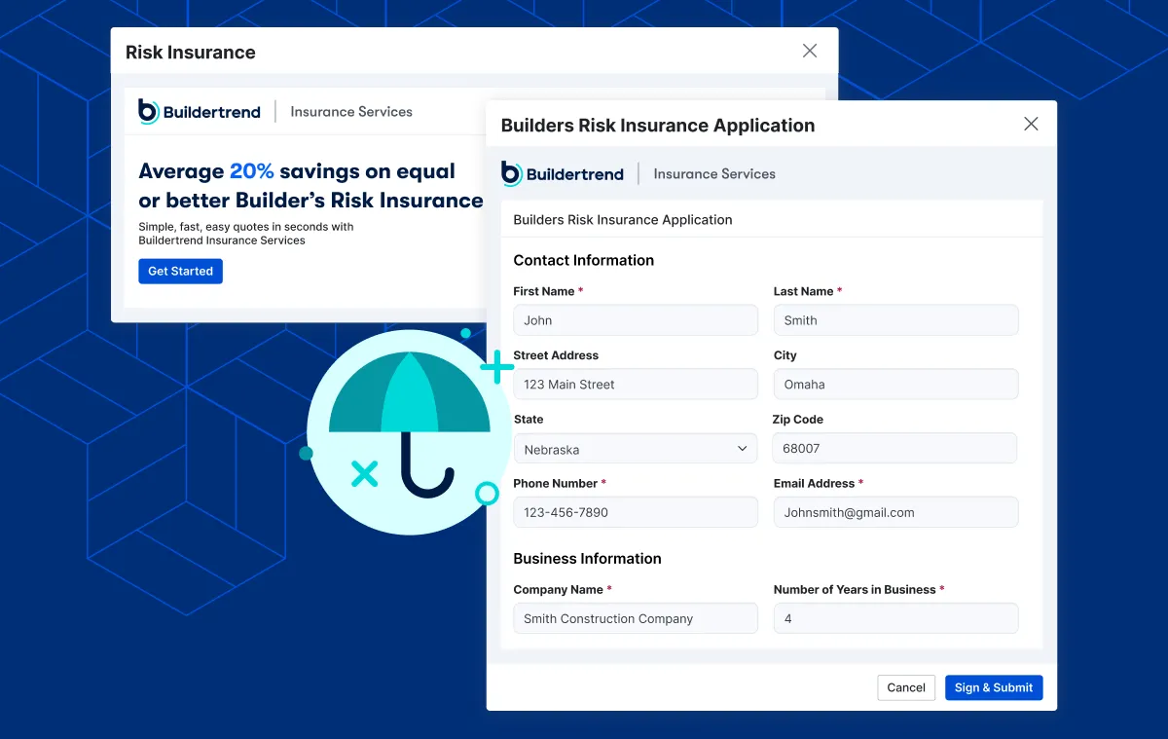Click the City field containing Omaha
Image resolution: width=1168 pixels, height=739 pixels.
[896, 385]
